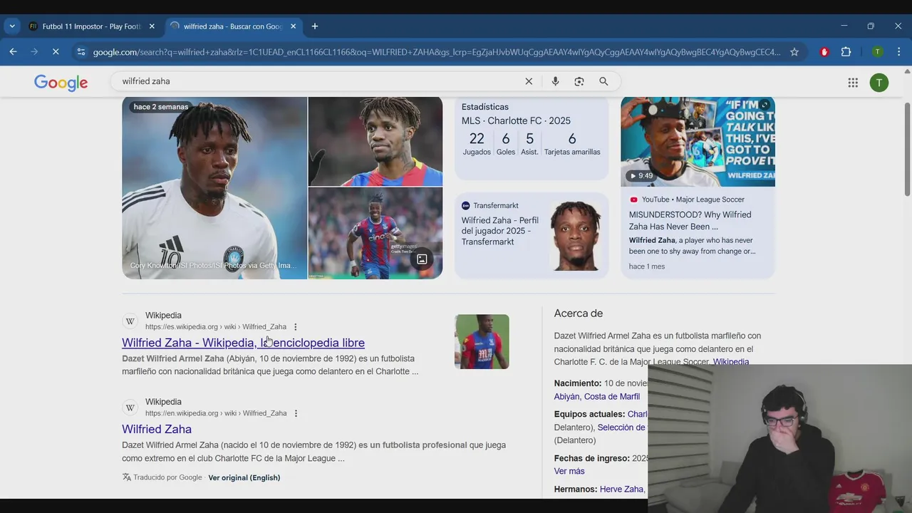Open the top Crystal Palace close-up photo
The image size is (912, 513).
pos(375,141)
